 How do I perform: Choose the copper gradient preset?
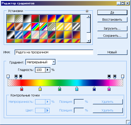[x=19, y=27]
